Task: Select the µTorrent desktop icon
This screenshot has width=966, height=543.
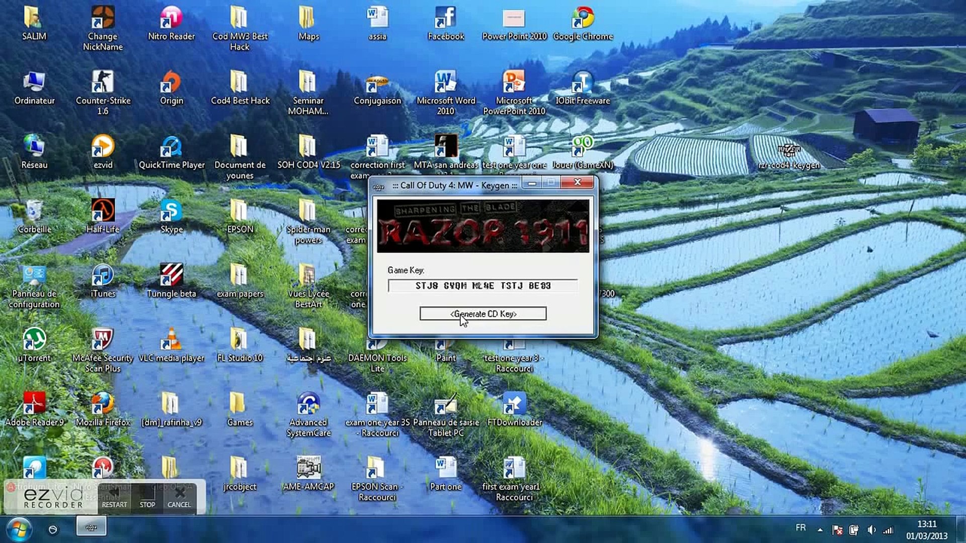Action: [x=34, y=345]
